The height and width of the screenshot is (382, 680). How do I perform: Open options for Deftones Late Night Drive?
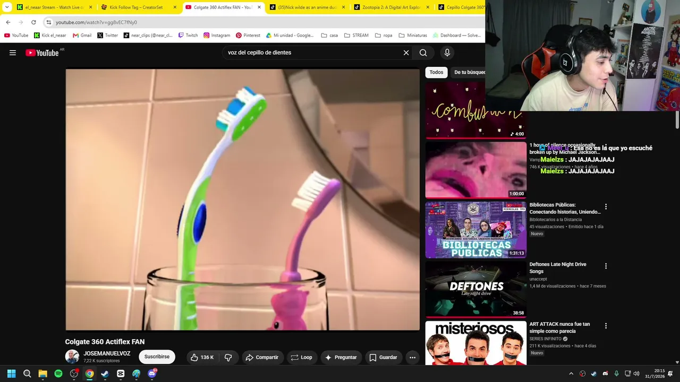[606, 266]
